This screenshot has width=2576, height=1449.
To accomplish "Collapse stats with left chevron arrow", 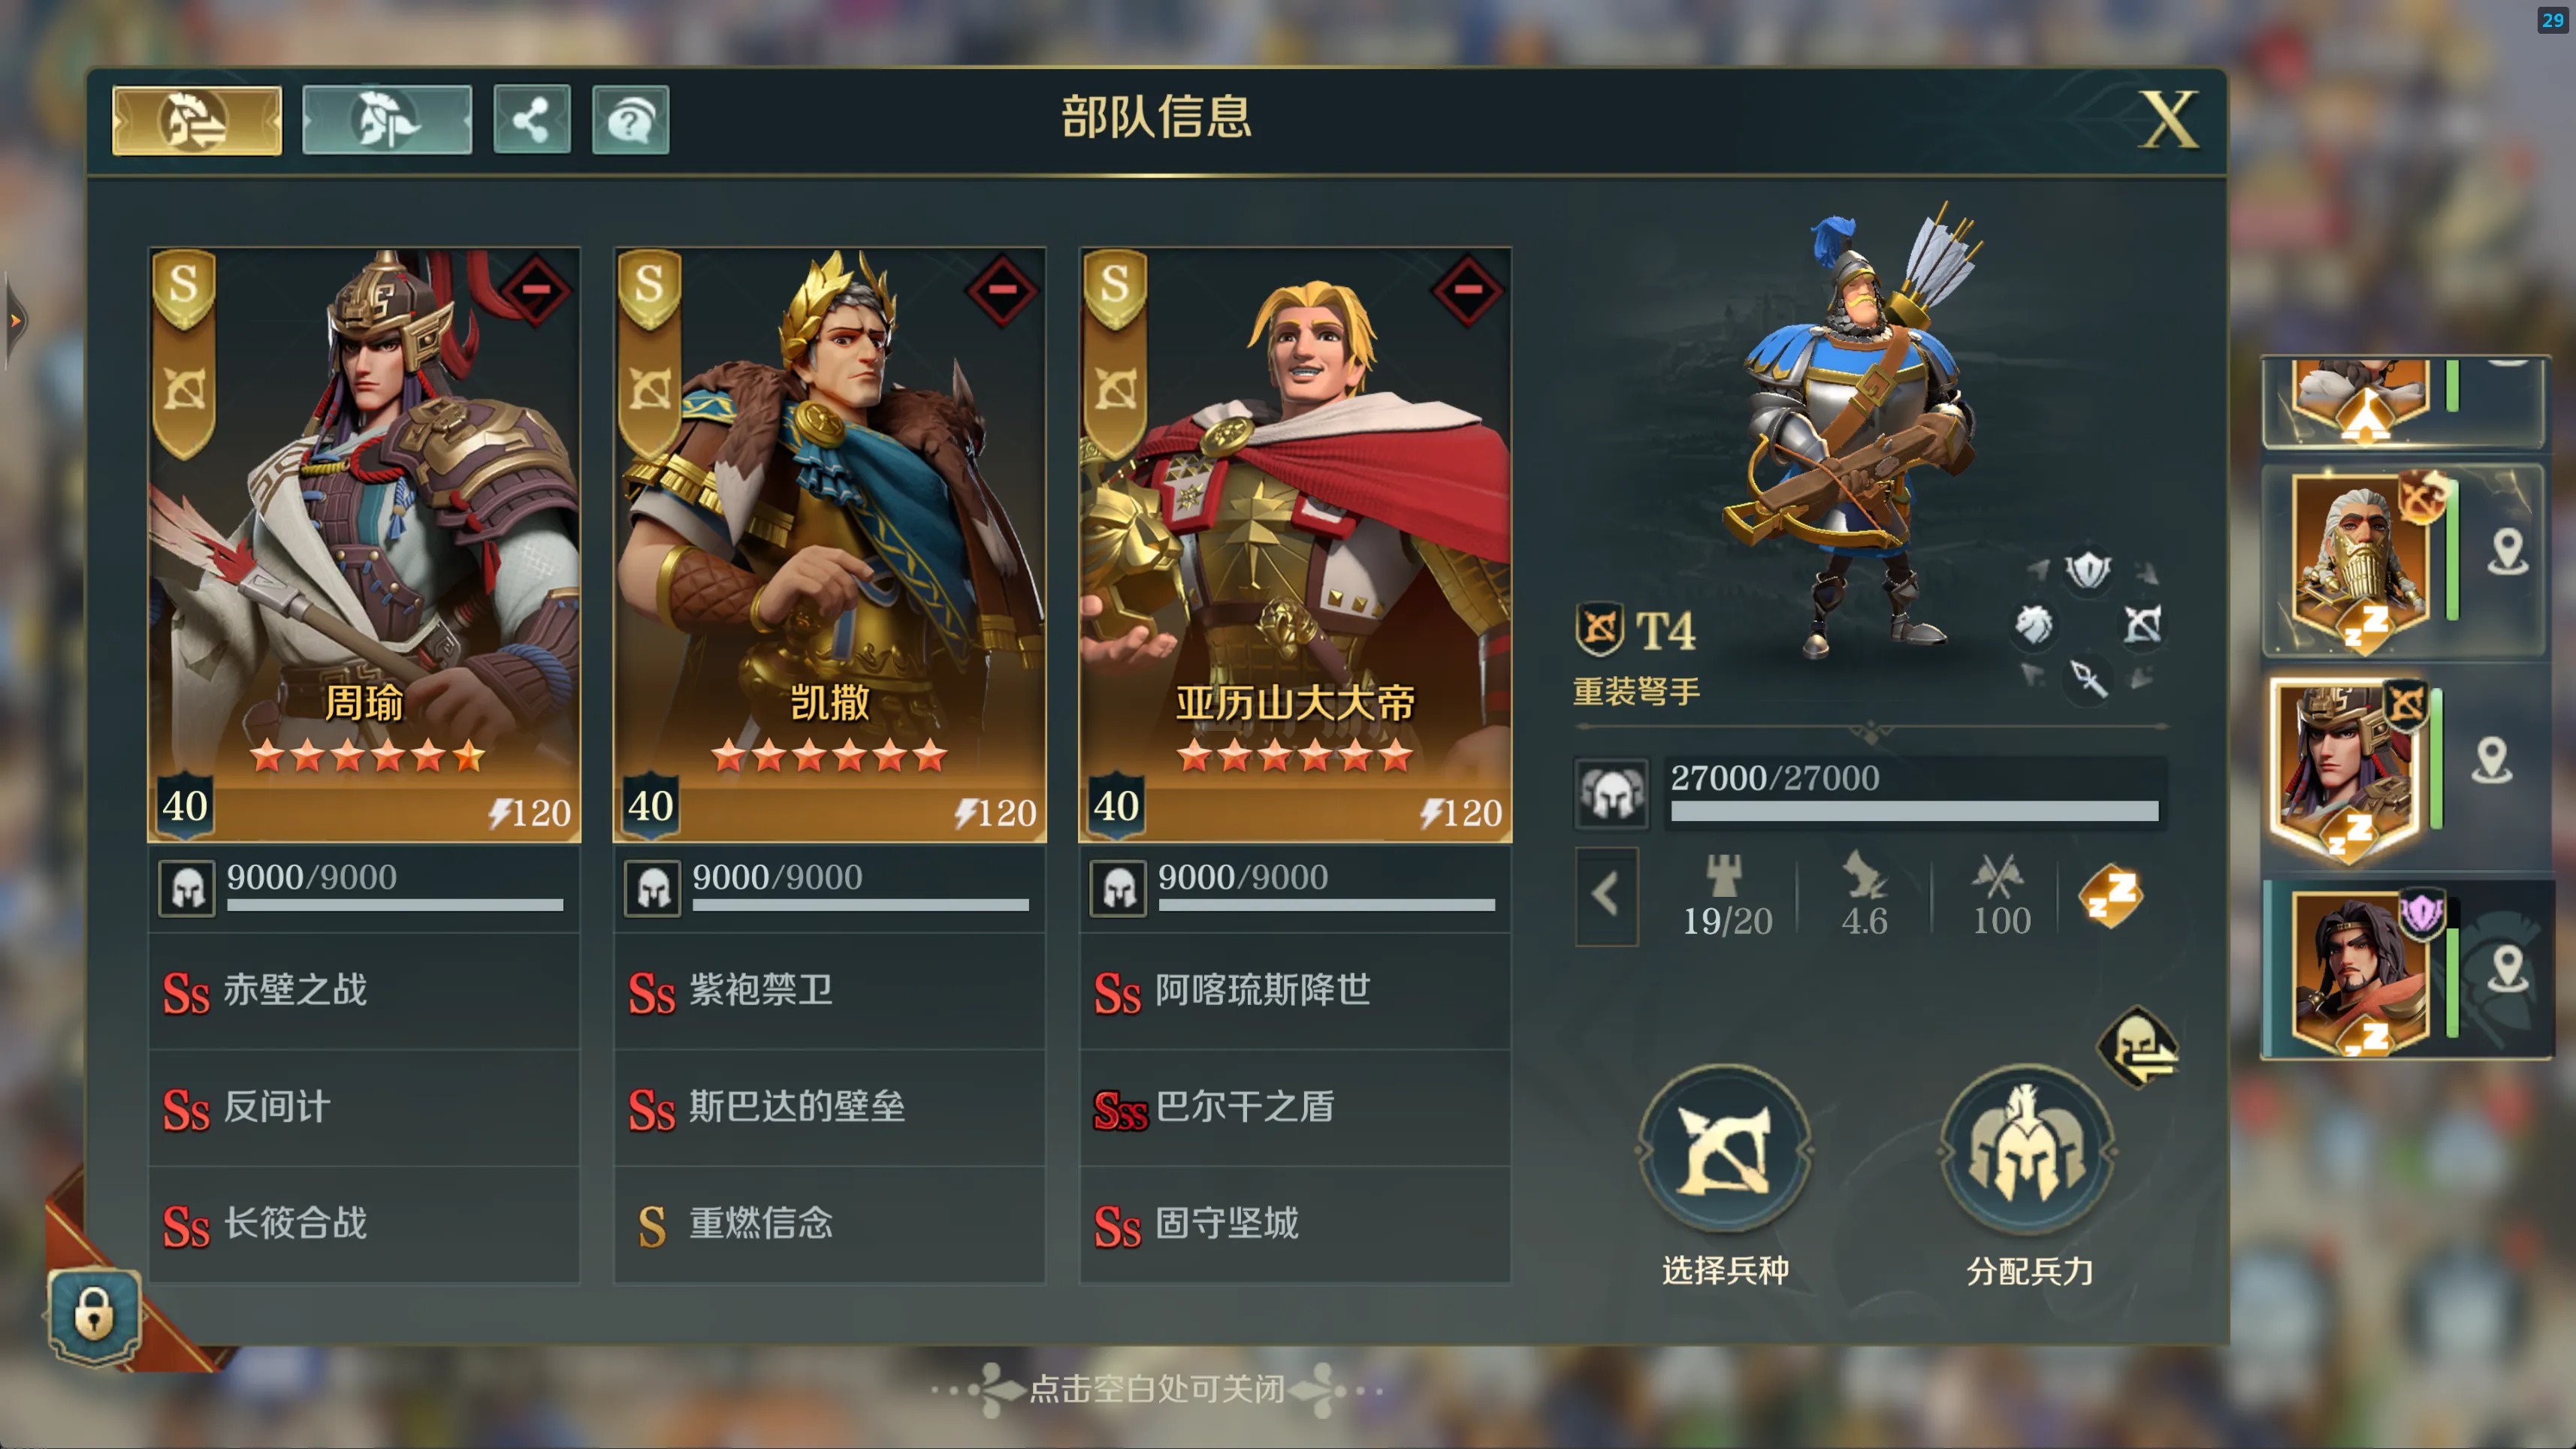I will click(1606, 895).
